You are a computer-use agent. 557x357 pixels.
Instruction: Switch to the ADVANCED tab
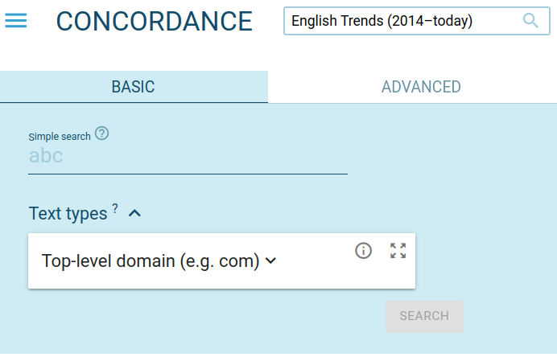(421, 87)
